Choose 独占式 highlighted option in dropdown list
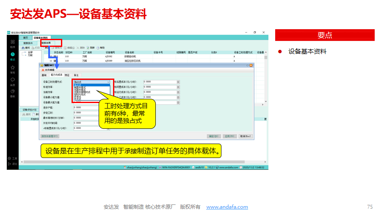This screenshot has width=384, height=215. click(91, 85)
